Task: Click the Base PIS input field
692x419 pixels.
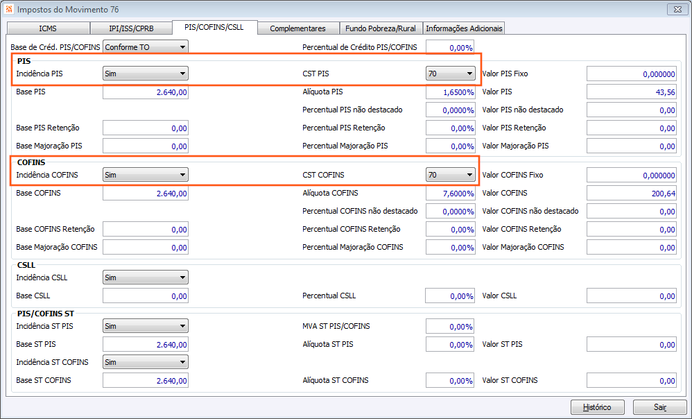Action: [x=146, y=92]
